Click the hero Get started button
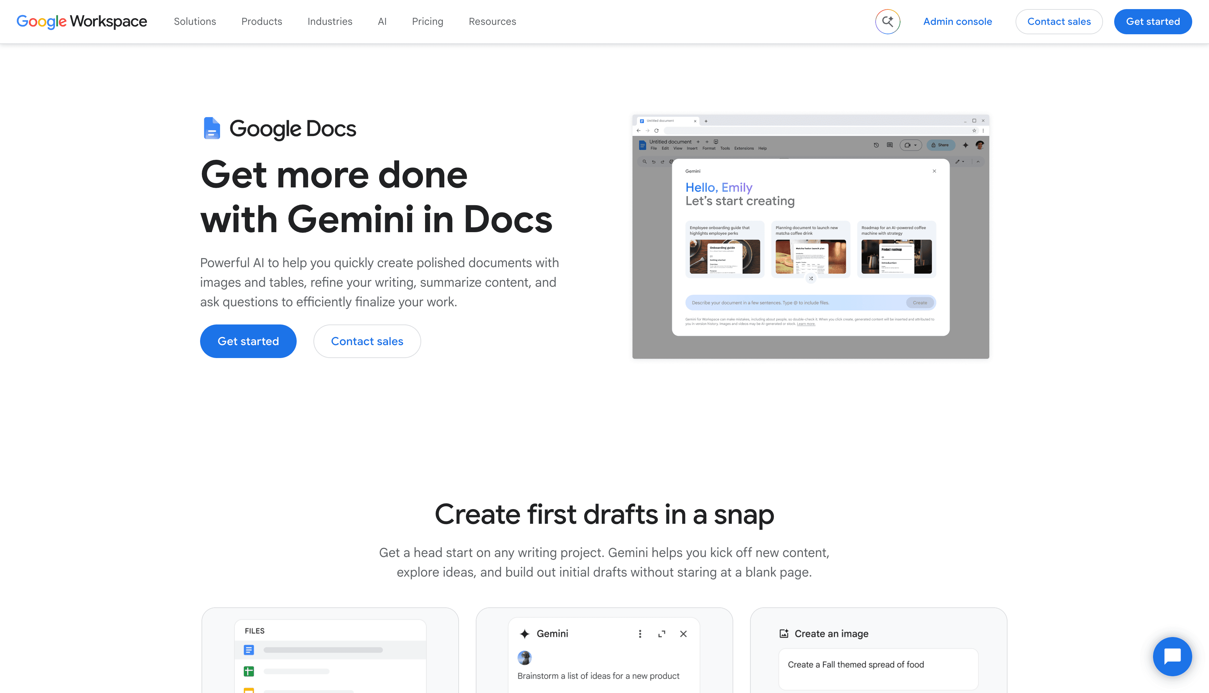 (248, 341)
